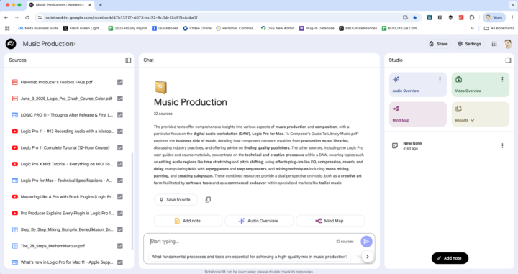
Task: Collapse the Studio panel icon
Action: pos(508,60)
